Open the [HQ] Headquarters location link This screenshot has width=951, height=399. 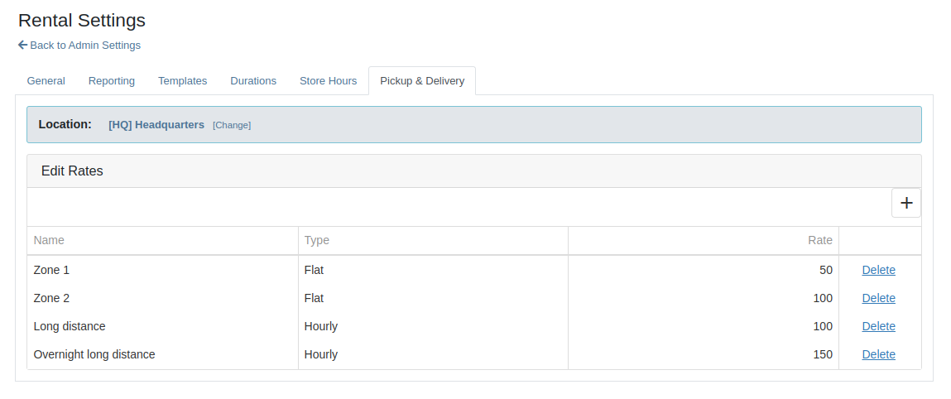click(156, 124)
